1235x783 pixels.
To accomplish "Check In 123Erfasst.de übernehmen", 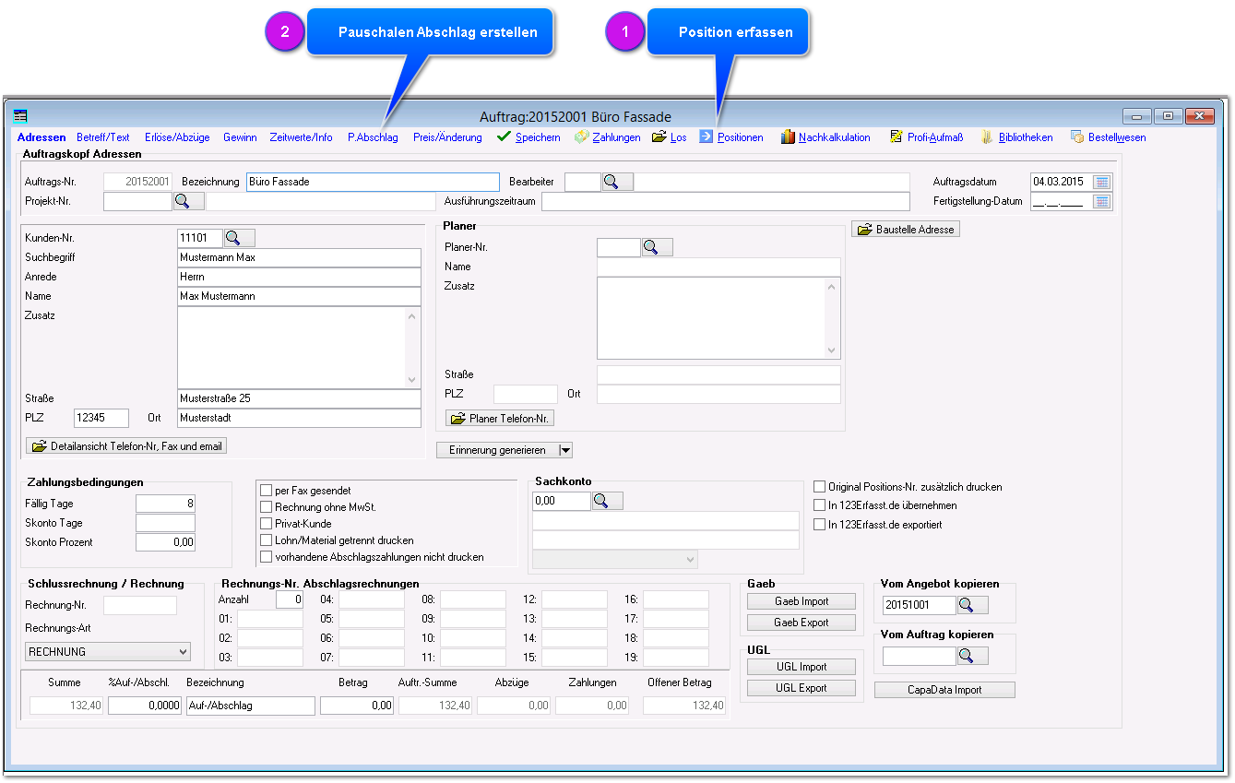I will coord(819,504).
